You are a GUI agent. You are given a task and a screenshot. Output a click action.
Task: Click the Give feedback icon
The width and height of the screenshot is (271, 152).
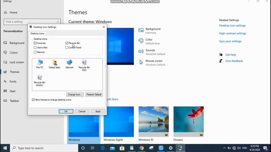coord(221,61)
